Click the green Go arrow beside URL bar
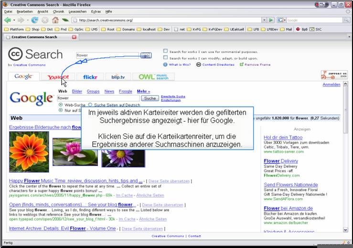This screenshot has width=353, height=248. 271,20
